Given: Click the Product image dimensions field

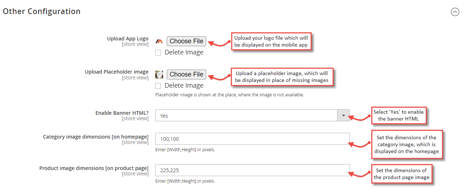Looking at the screenshot, I should point(252,170).
